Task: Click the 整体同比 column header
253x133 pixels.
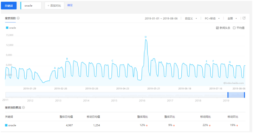Action: pos(142,117)
